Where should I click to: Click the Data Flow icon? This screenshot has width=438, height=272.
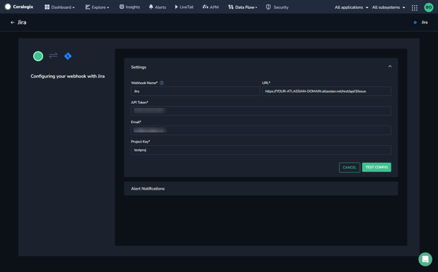[x=231, y=7]
